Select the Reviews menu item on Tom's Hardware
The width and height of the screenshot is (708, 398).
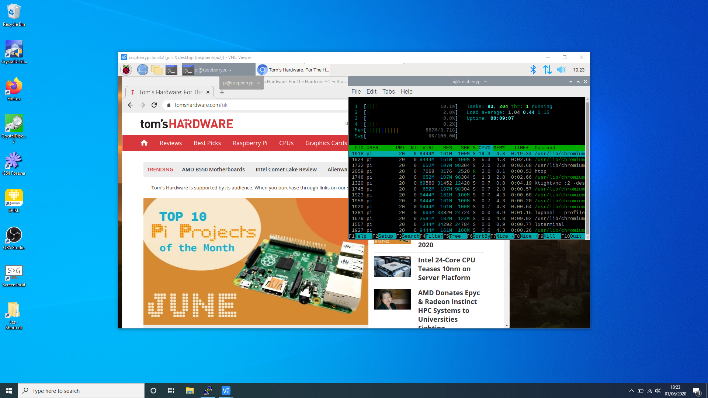point(171,143)
